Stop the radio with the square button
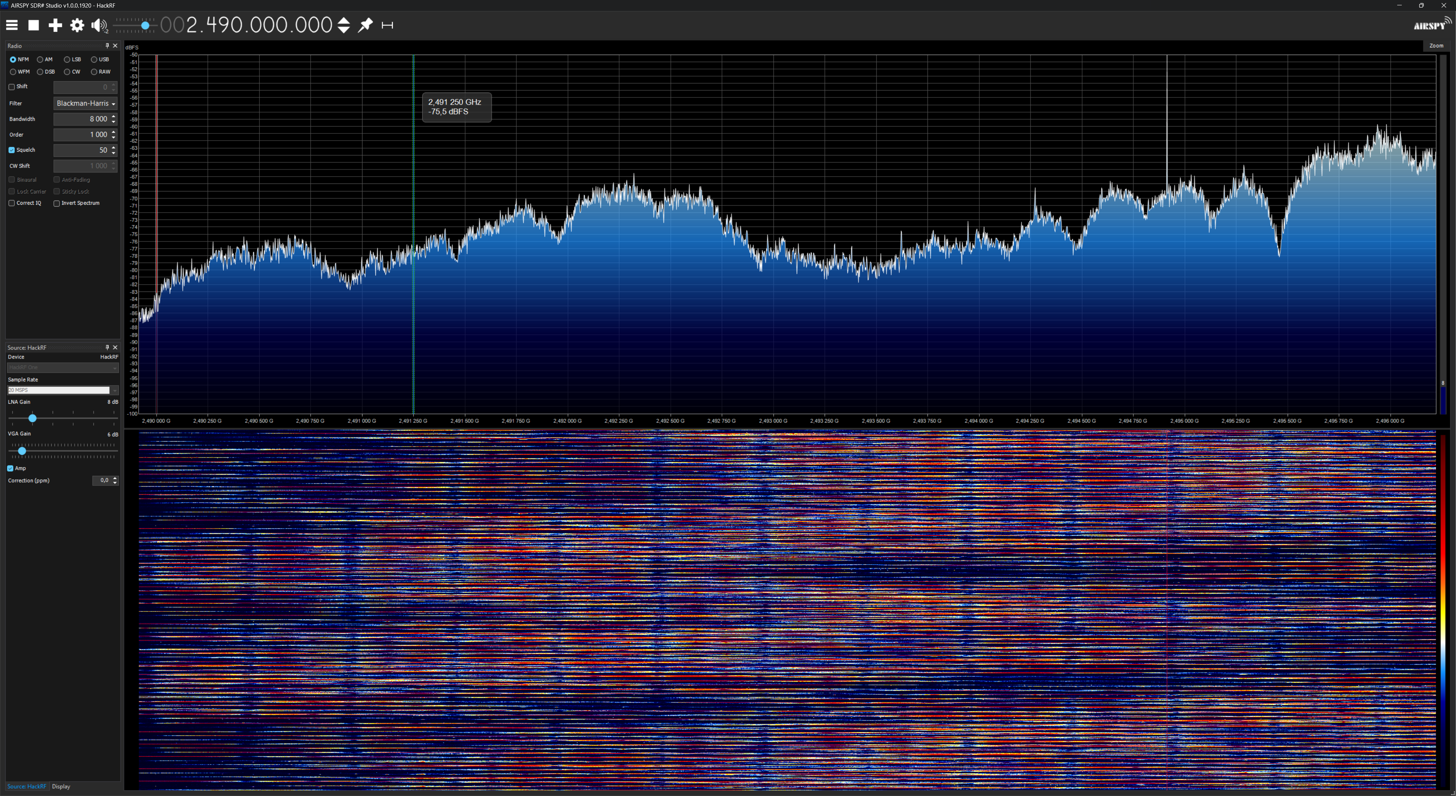Image resolution: width=1456 pixels, height=796 pixels. [33, 25]
